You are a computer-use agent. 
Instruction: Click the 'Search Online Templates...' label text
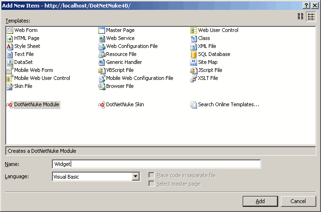point(229,104)
